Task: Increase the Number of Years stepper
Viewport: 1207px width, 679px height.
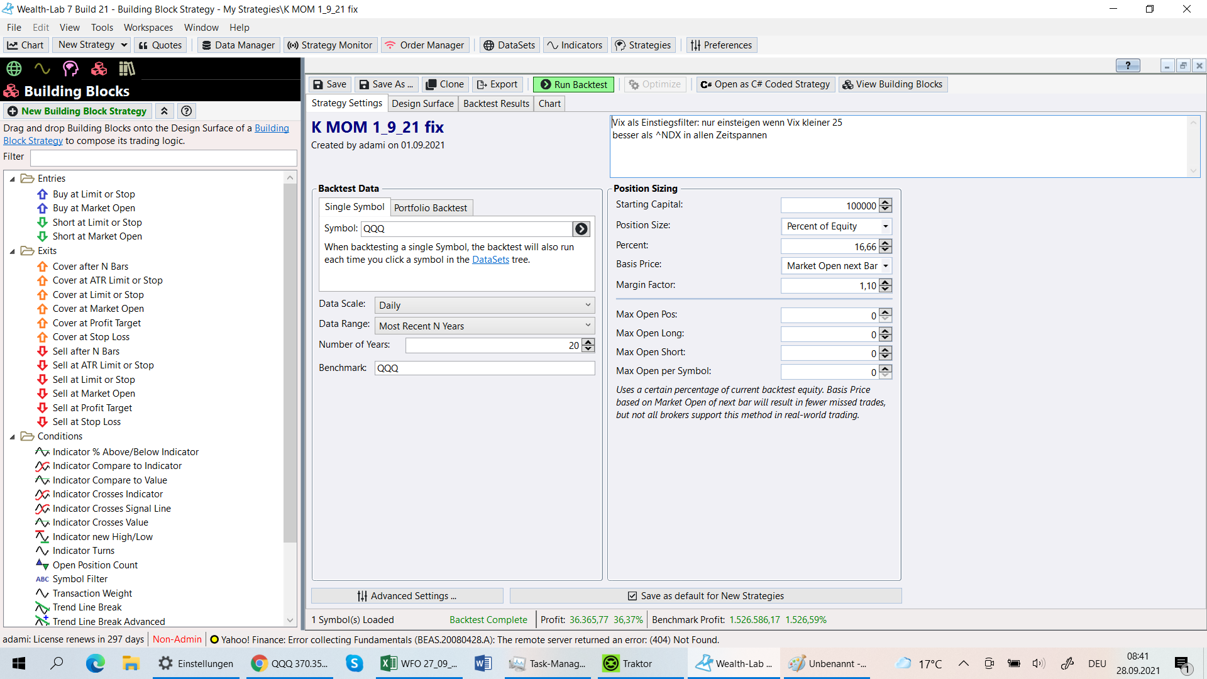Action: pyautogui.click(x=588, y=342)
